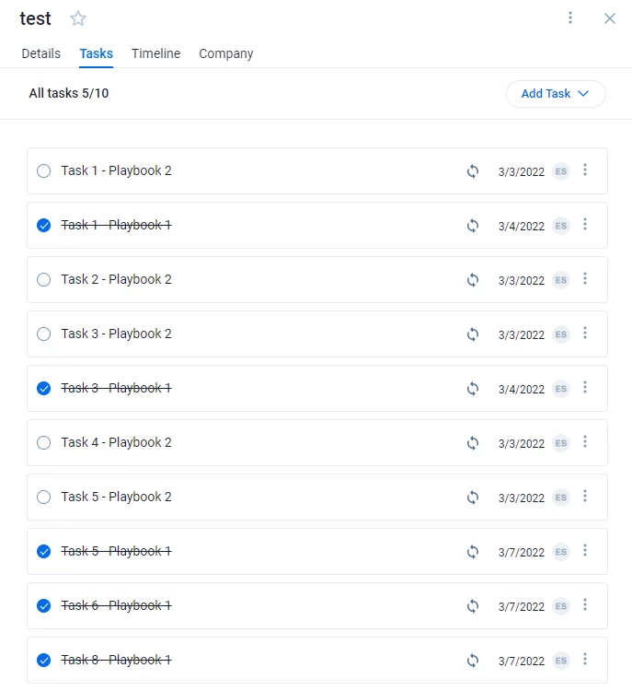Open more options for Task 3 - Playbook 2
This screenshot has width=632, height=691.
[x=585, y=333]
